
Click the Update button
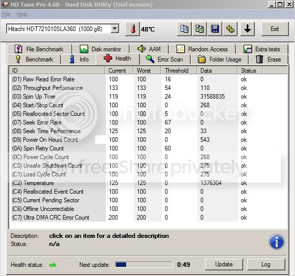pos(224,264)
